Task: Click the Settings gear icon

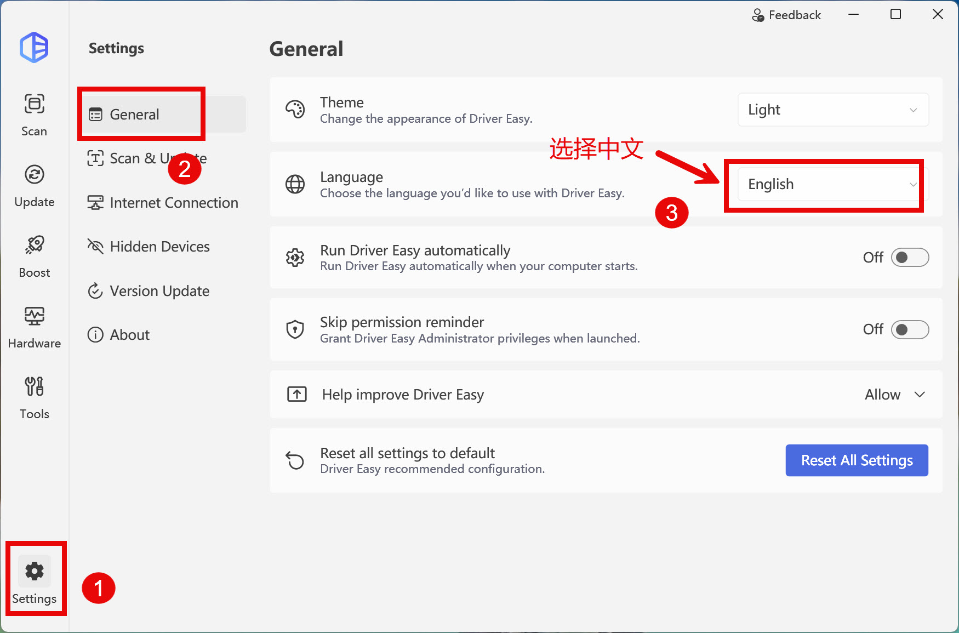Action: click(x=35, y=571)
